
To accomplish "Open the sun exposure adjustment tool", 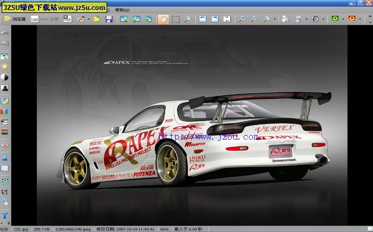I will [x=5, y=67].
